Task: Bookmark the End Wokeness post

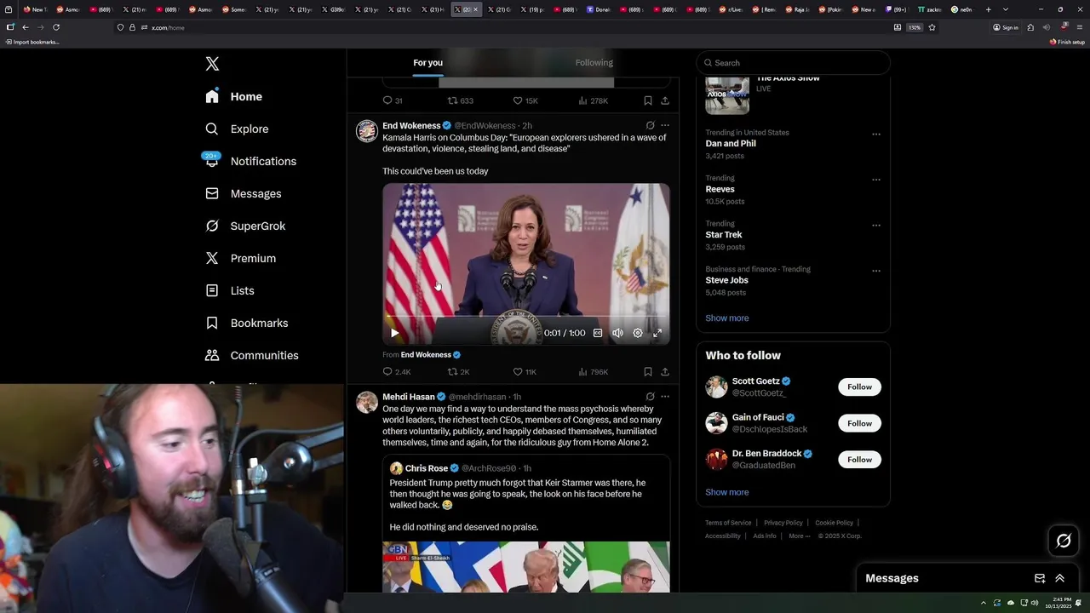Action: [648, 372]
